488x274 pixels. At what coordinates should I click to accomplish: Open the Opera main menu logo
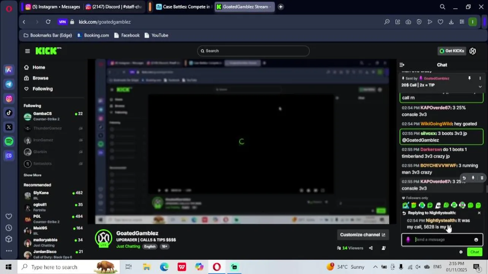pos(9,8)
